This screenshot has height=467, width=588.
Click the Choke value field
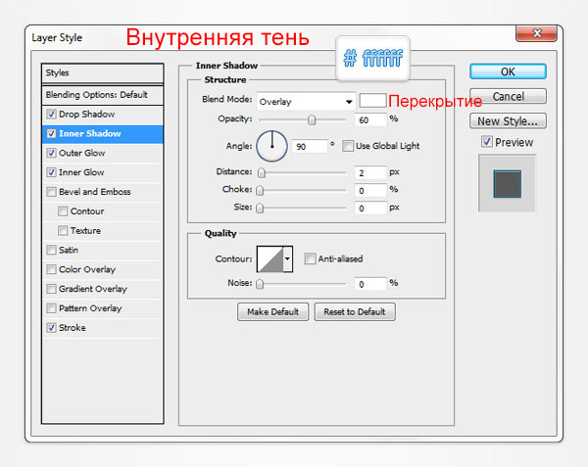(370, 191)
